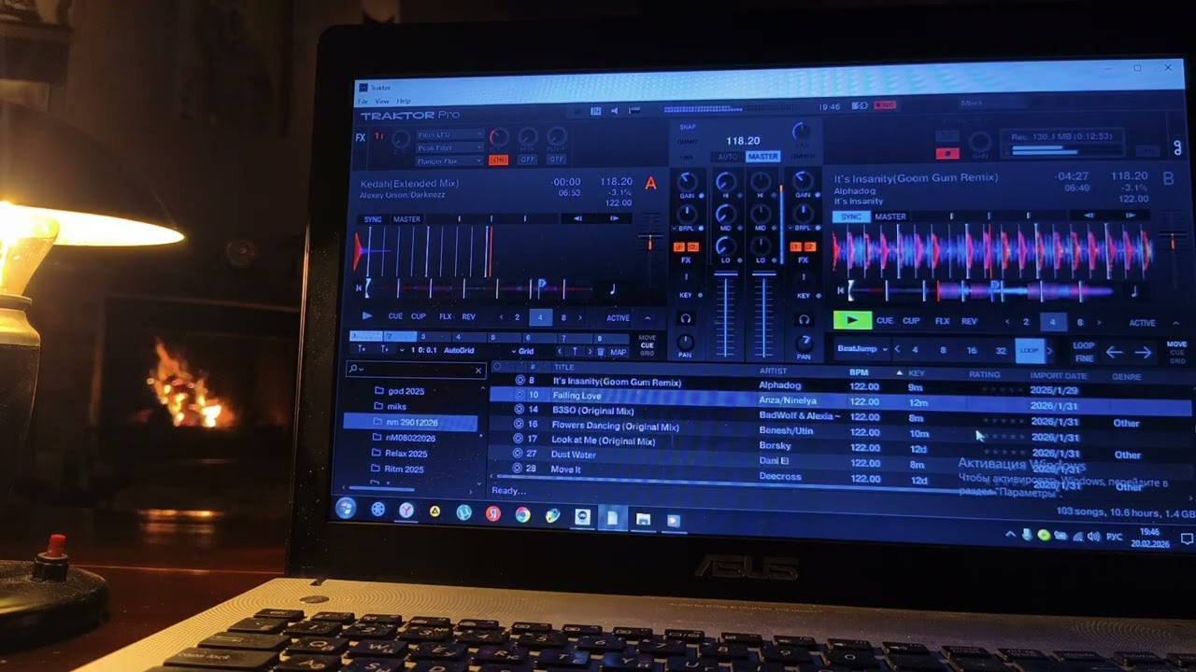This screenshot has height=672, width=1196.
Task: Open headphone cue for deck B channel
Action: click(x=803, y=320)
